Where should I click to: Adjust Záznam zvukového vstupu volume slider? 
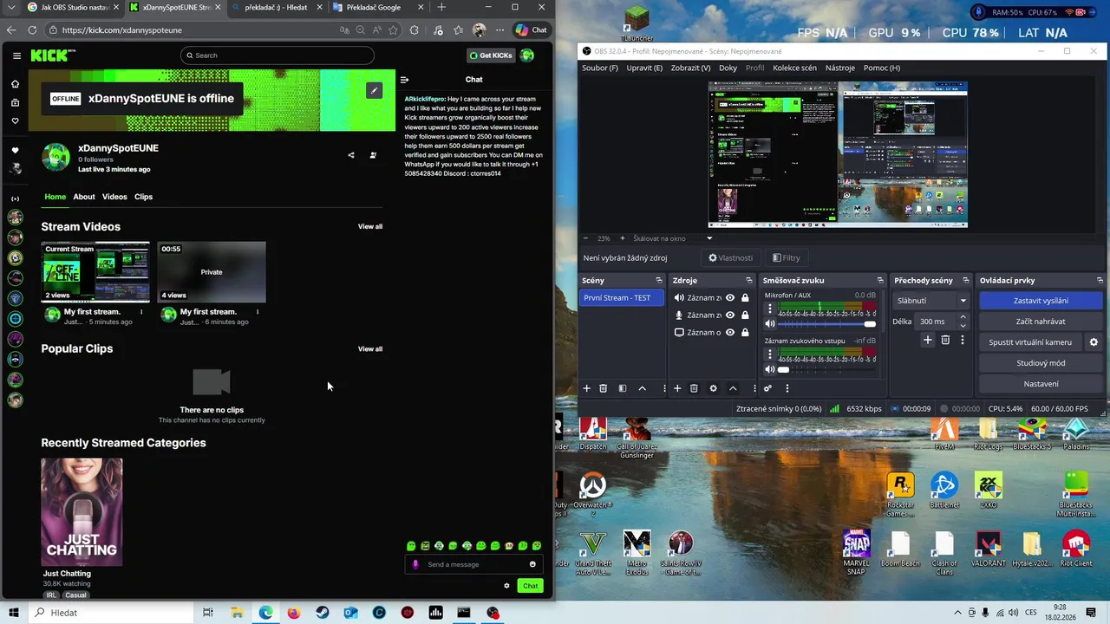(827, 369)
